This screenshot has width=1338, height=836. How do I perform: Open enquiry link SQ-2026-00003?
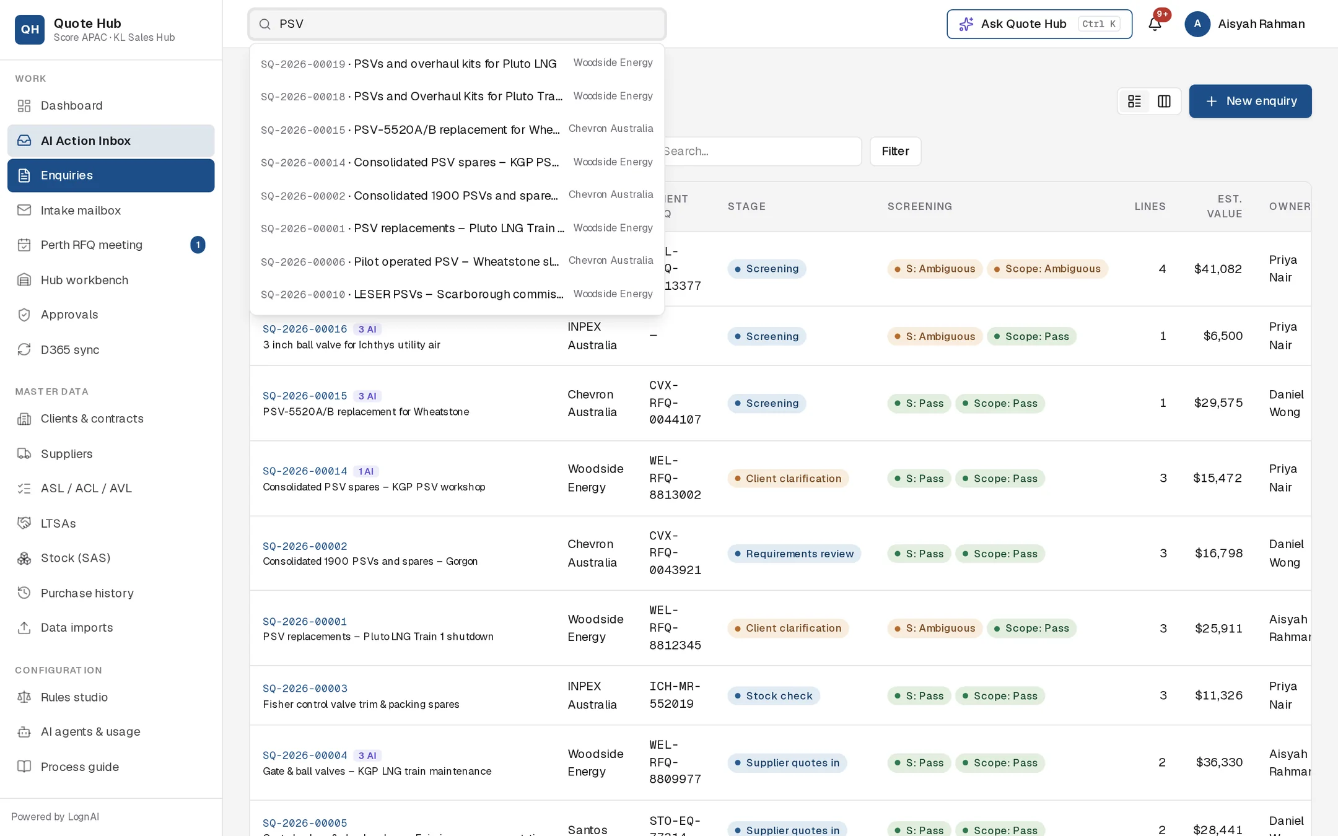(x=305, y=689)
